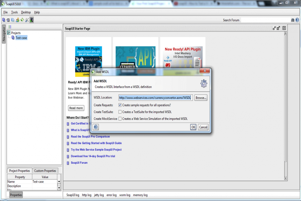
Task: Click the document icon before Pro Comparison link
Action: click(68, 137)
